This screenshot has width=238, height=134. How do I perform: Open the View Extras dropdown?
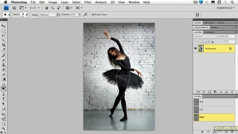pyautogui.click(x=23, y=8)
